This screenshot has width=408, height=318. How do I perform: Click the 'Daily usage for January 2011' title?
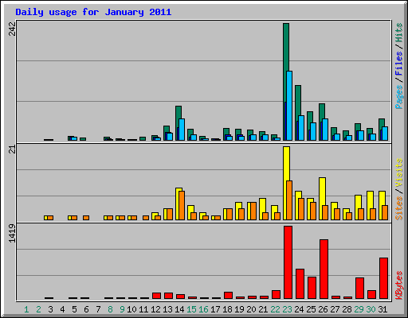93,12
